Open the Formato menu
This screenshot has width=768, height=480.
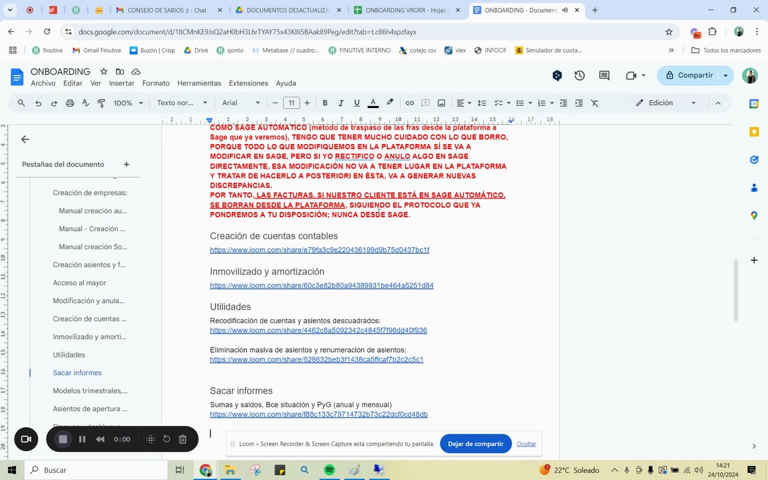click(156, 83)
